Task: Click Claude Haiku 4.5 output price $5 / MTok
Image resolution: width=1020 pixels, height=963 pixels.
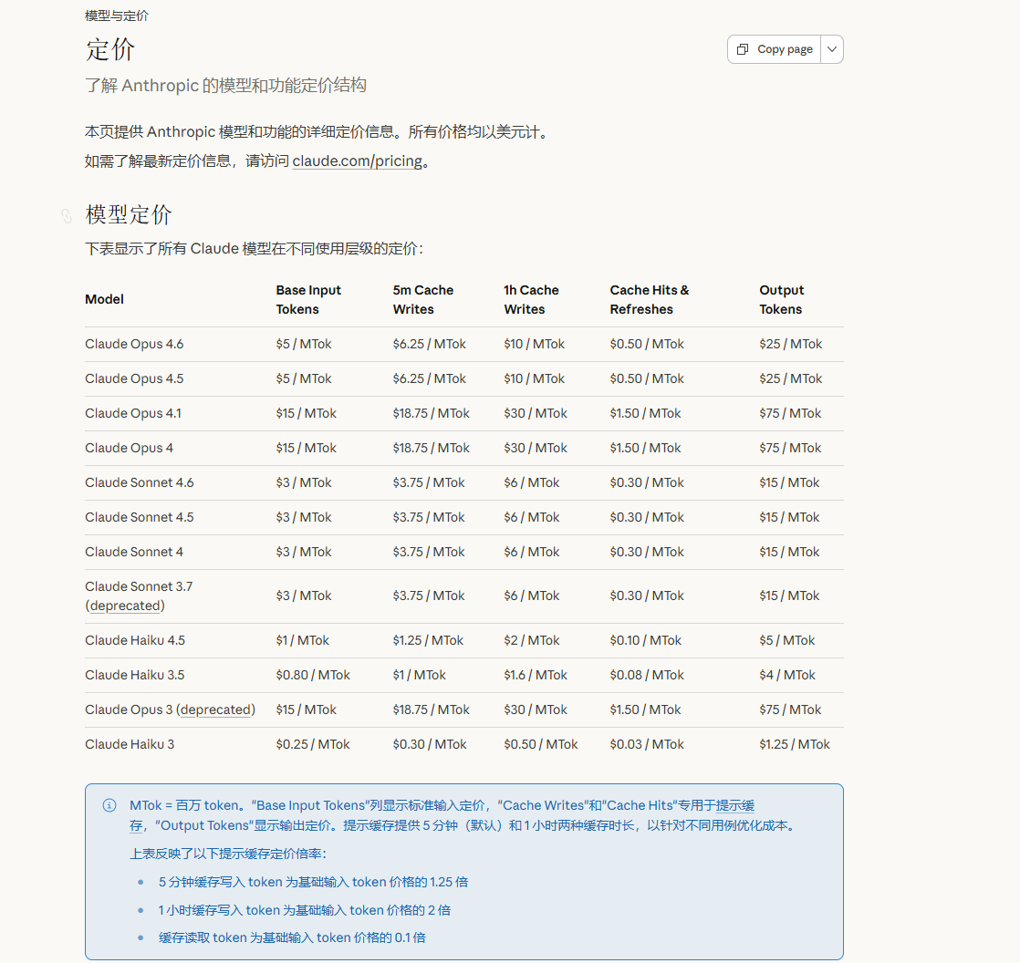Action: (786, 640)
